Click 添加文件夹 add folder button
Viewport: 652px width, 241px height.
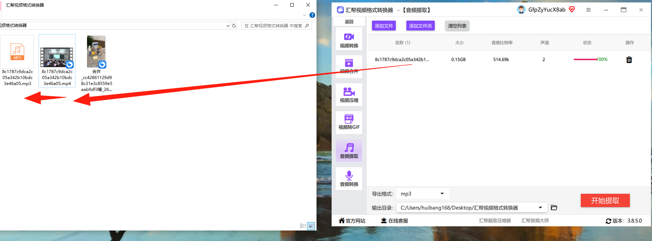coord(420,26)
